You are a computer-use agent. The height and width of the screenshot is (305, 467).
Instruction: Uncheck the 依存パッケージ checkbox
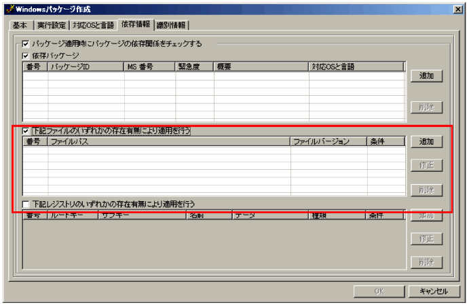pyautogui.click(x=26, y=56)
